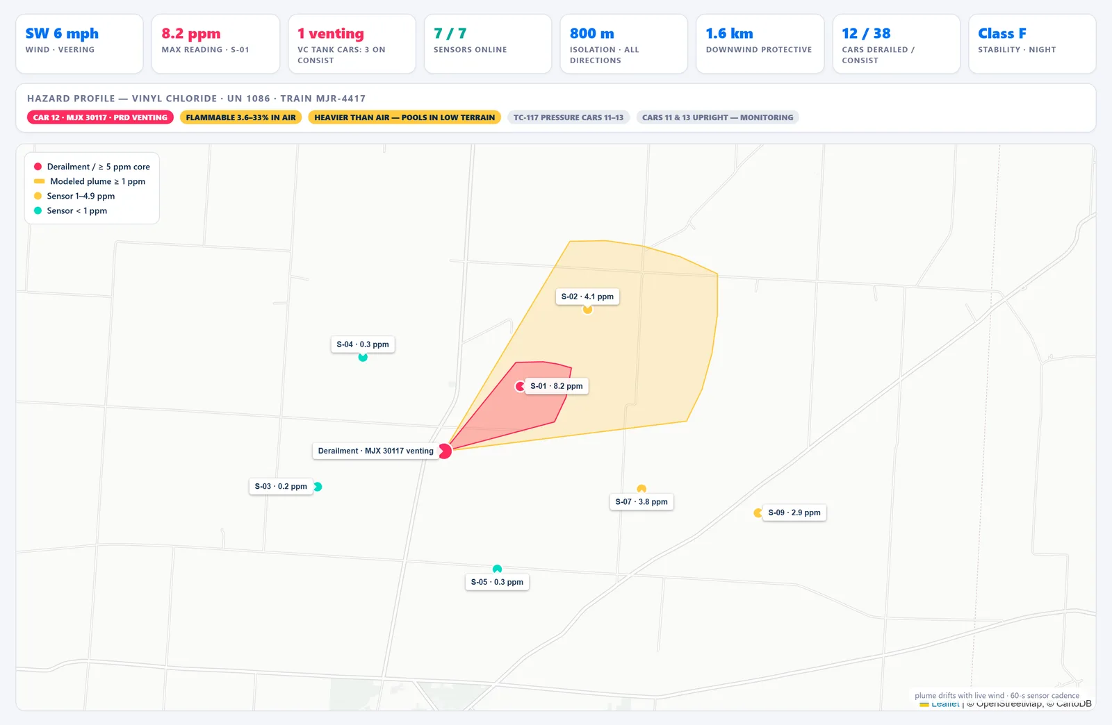Image resolution: width=1112 pixels, height=725 pixels.
Task: Open the S-07 · 3.8 ppm label
Action: (x=641, y=502)
